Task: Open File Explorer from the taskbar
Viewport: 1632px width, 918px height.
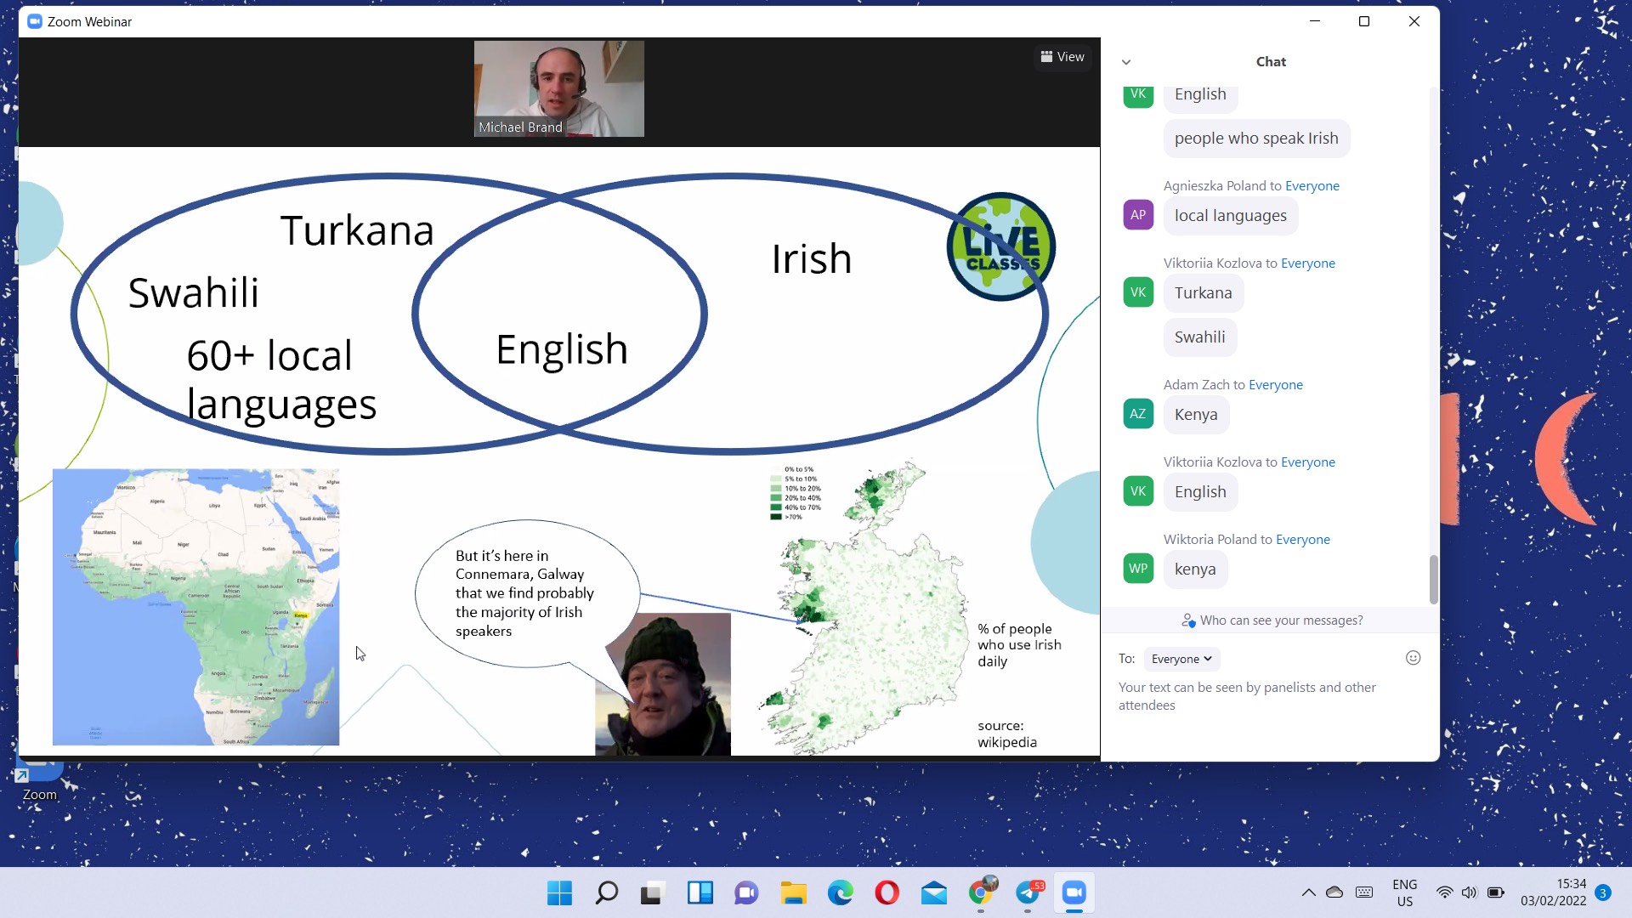Action: tap(793, 893)
